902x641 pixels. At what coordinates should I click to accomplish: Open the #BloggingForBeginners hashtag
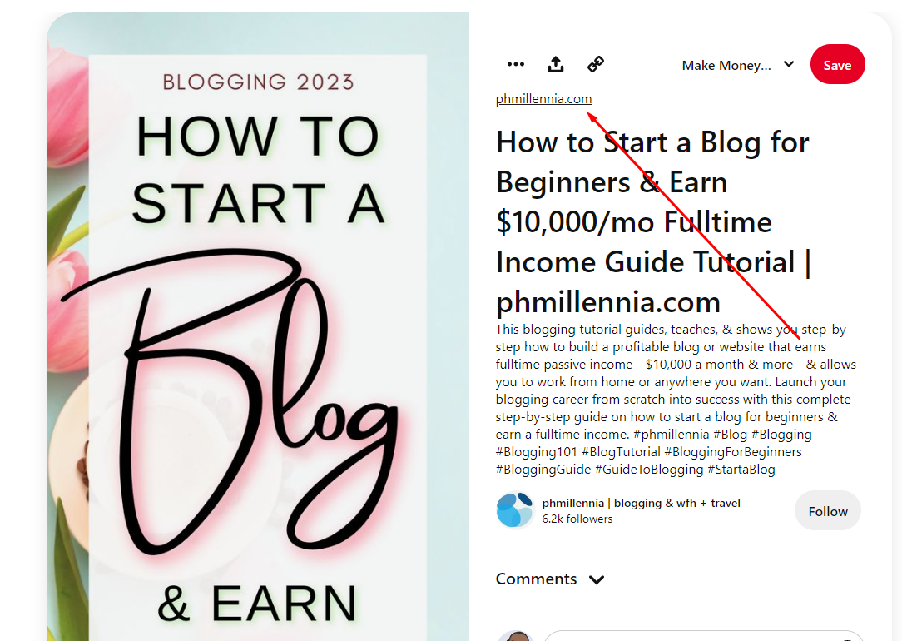click(x=733, y=452)
